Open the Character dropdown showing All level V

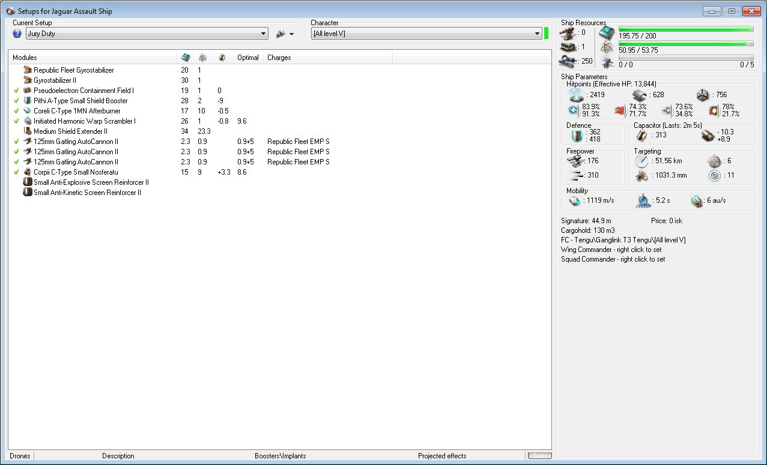coord(426,34)
